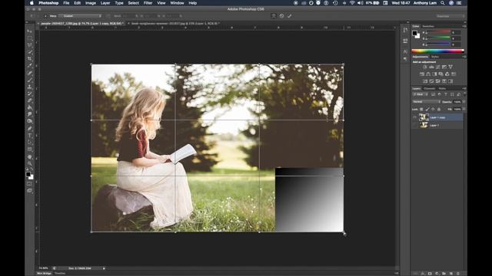Delete layer using trash icon

[458, 274]
